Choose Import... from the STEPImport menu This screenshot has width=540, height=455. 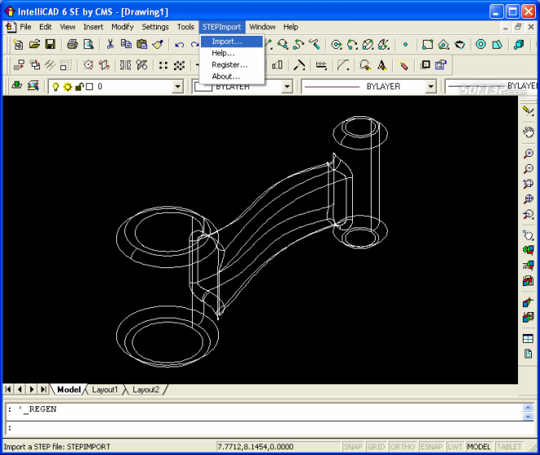pyautogui.click(x=232, y=41)
